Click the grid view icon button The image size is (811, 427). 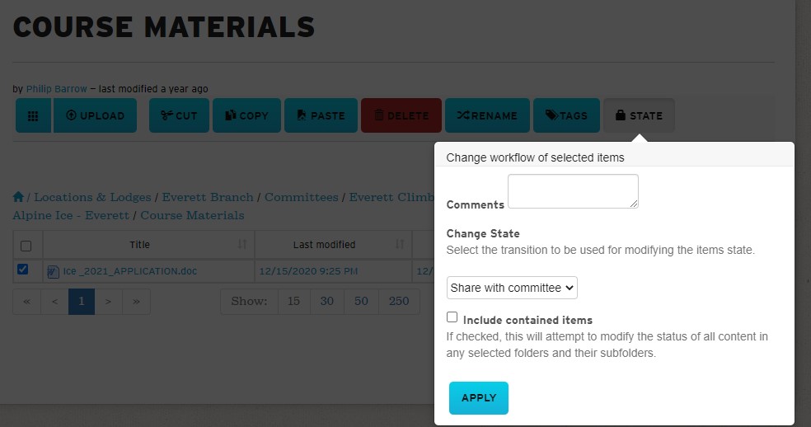(33, 115)
